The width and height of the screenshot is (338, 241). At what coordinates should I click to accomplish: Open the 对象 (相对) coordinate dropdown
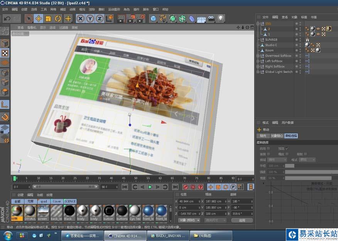click(x=189, y=220)
